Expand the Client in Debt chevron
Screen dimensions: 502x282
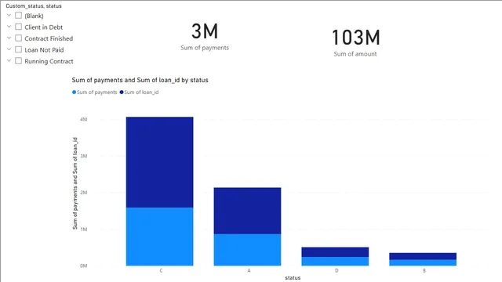click(9, 27)
